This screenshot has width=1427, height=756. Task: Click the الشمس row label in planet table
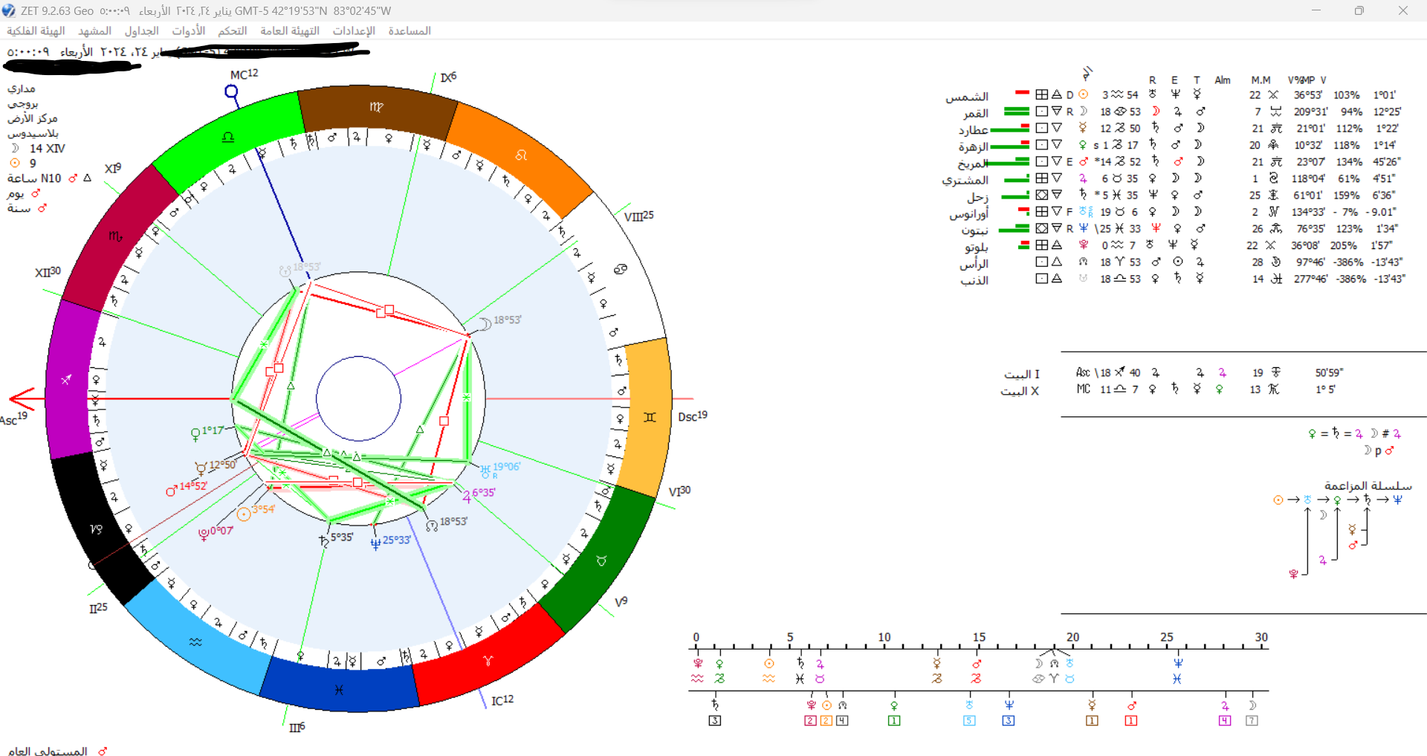pyautogui.click(x=966, y=96)
